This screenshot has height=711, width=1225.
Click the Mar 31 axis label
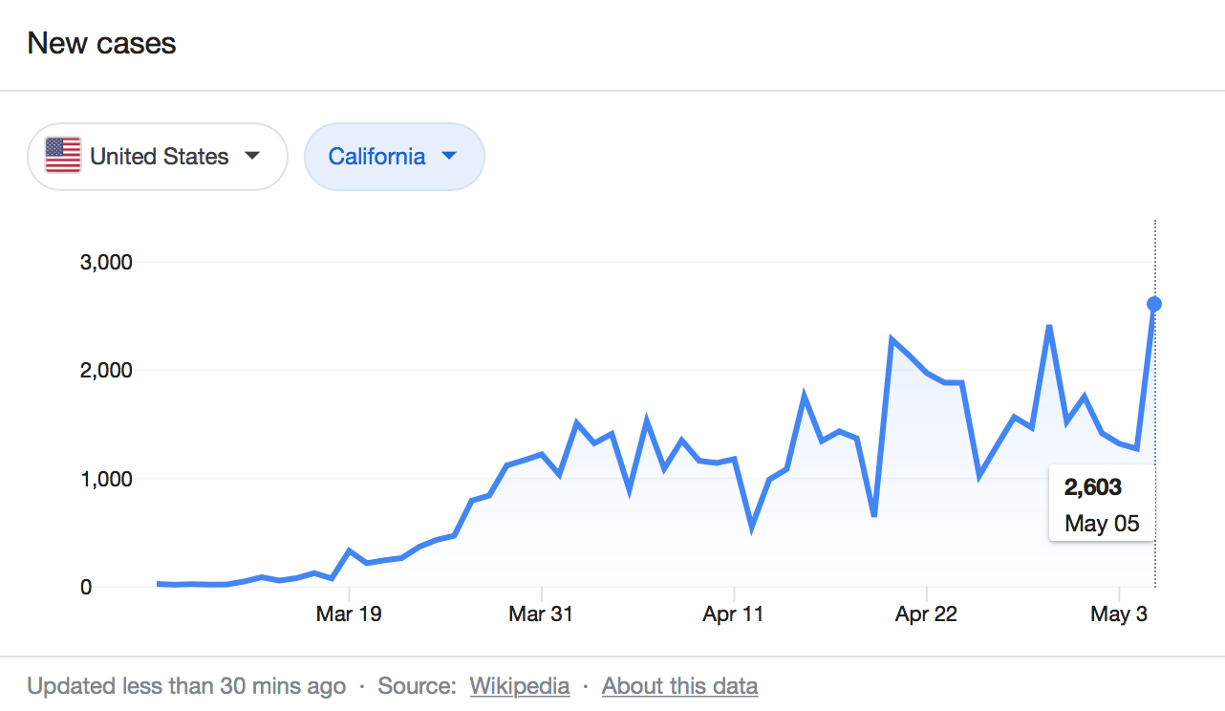pyautogui.click(x=541, y=614)
